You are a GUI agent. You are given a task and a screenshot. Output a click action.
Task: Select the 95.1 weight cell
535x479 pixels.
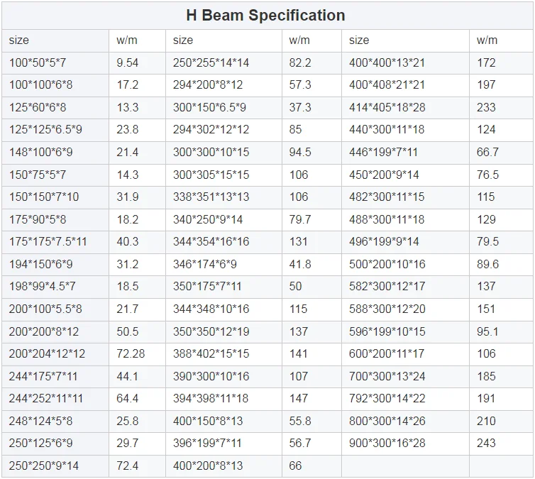point(487,331)
